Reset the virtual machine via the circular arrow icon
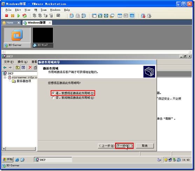This screenshot has height=171, width=195. 25,16
